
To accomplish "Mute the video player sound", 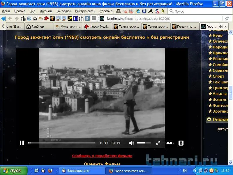I will point(132,143).
